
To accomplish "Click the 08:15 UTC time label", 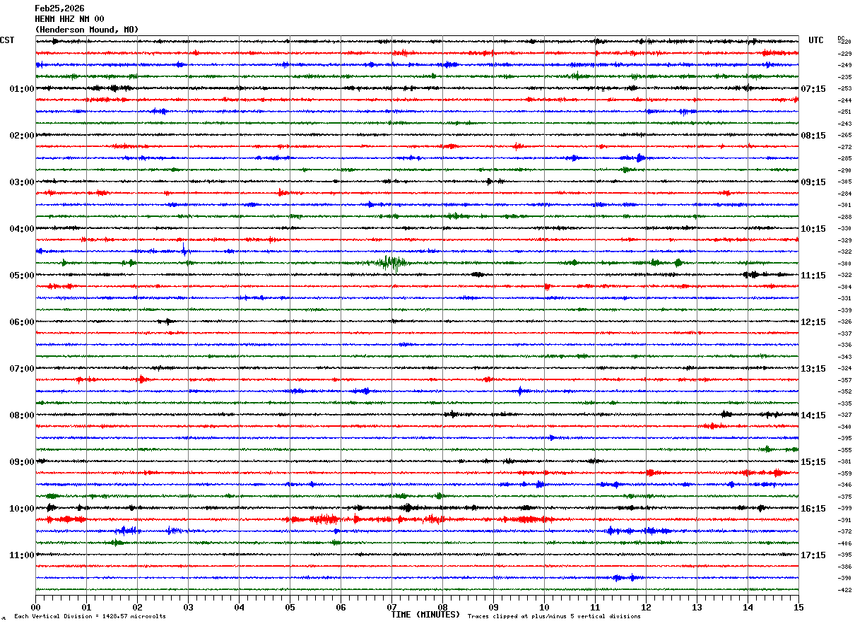I will tap(813, 136).
